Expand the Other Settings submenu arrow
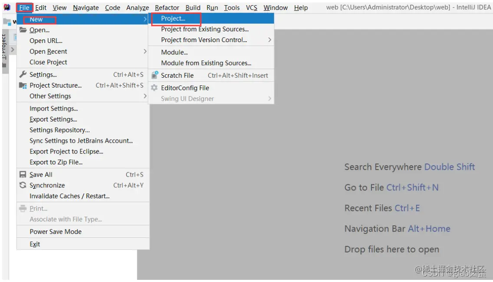The image size is (493, 282). [x=145, y=96]
